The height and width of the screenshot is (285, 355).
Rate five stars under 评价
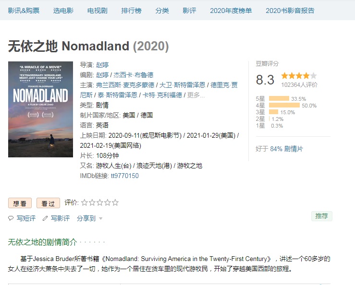115,202
